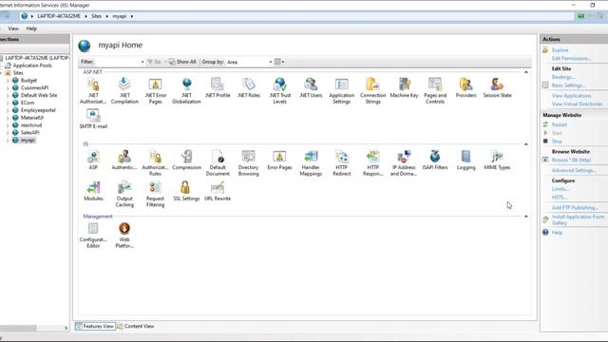Open Compression feature
The height and width of the screenshot is (342, 608).
coord(186,160)
